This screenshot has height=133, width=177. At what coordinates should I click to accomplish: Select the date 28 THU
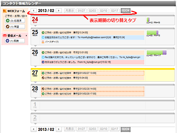tap(35, 89)
